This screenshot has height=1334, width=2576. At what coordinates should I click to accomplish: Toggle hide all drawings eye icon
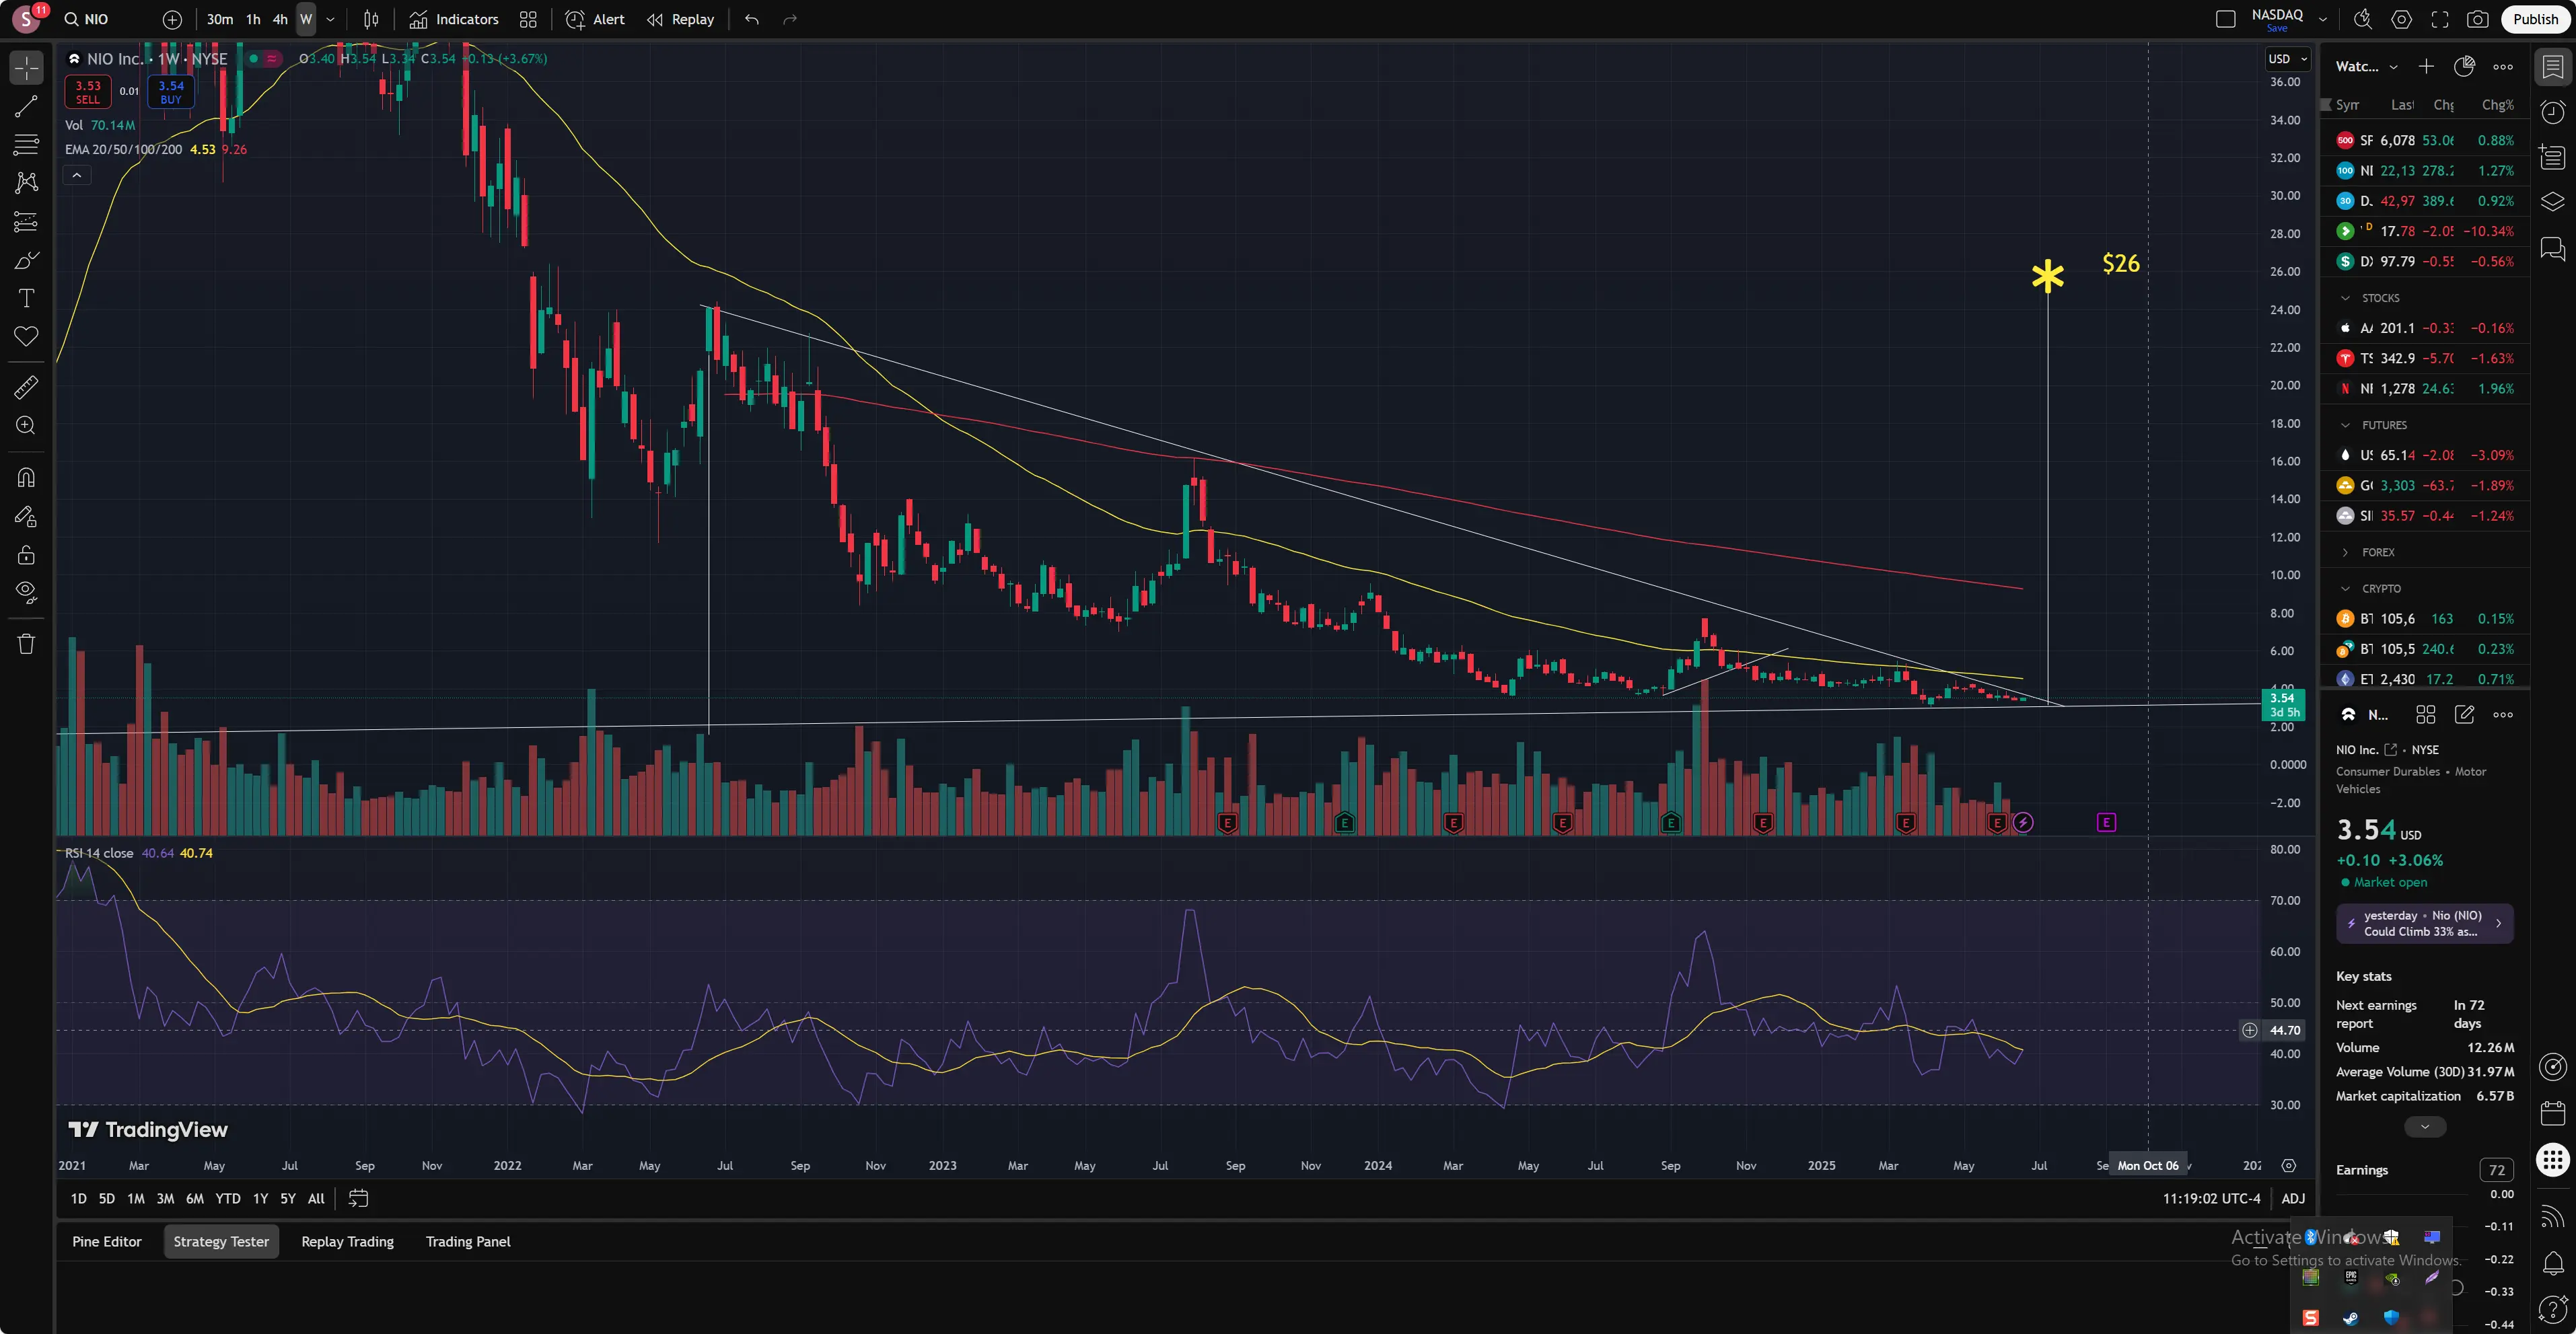(x=27, y=591)
